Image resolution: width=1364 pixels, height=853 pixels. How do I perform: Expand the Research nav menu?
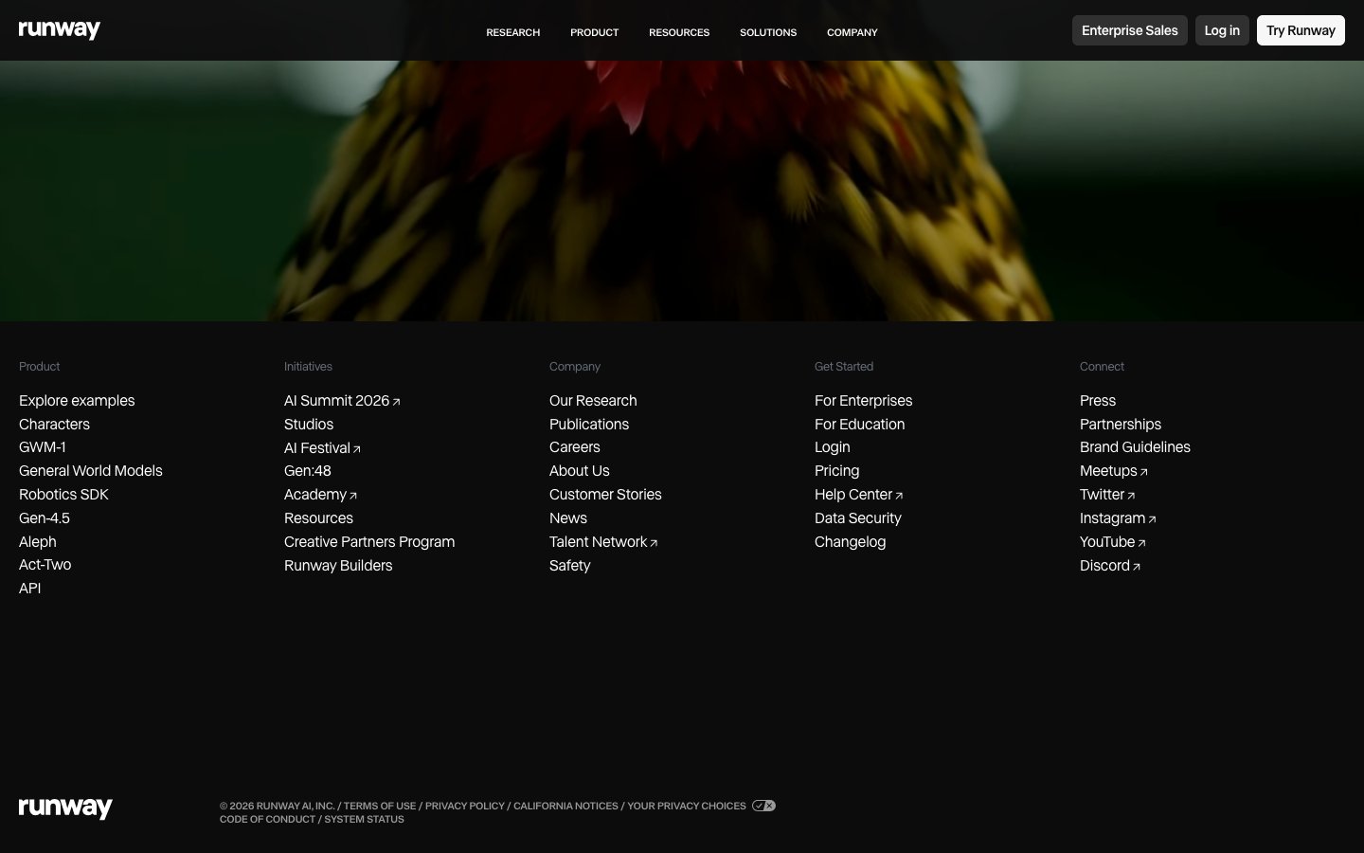pyautogui.click(x=512, y=32)
